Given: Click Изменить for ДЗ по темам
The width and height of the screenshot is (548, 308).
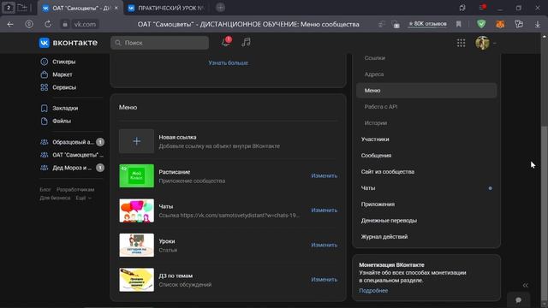Looking at the screenshot, I should (x=324, y=280).
